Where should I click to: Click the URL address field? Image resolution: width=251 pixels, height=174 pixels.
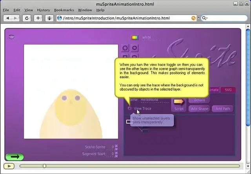tap(126, 18)
